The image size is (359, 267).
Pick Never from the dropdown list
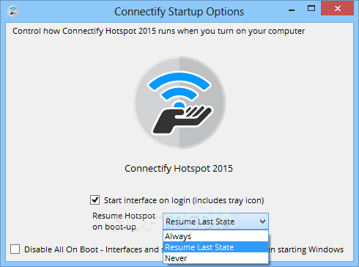[x=215, y=258]
